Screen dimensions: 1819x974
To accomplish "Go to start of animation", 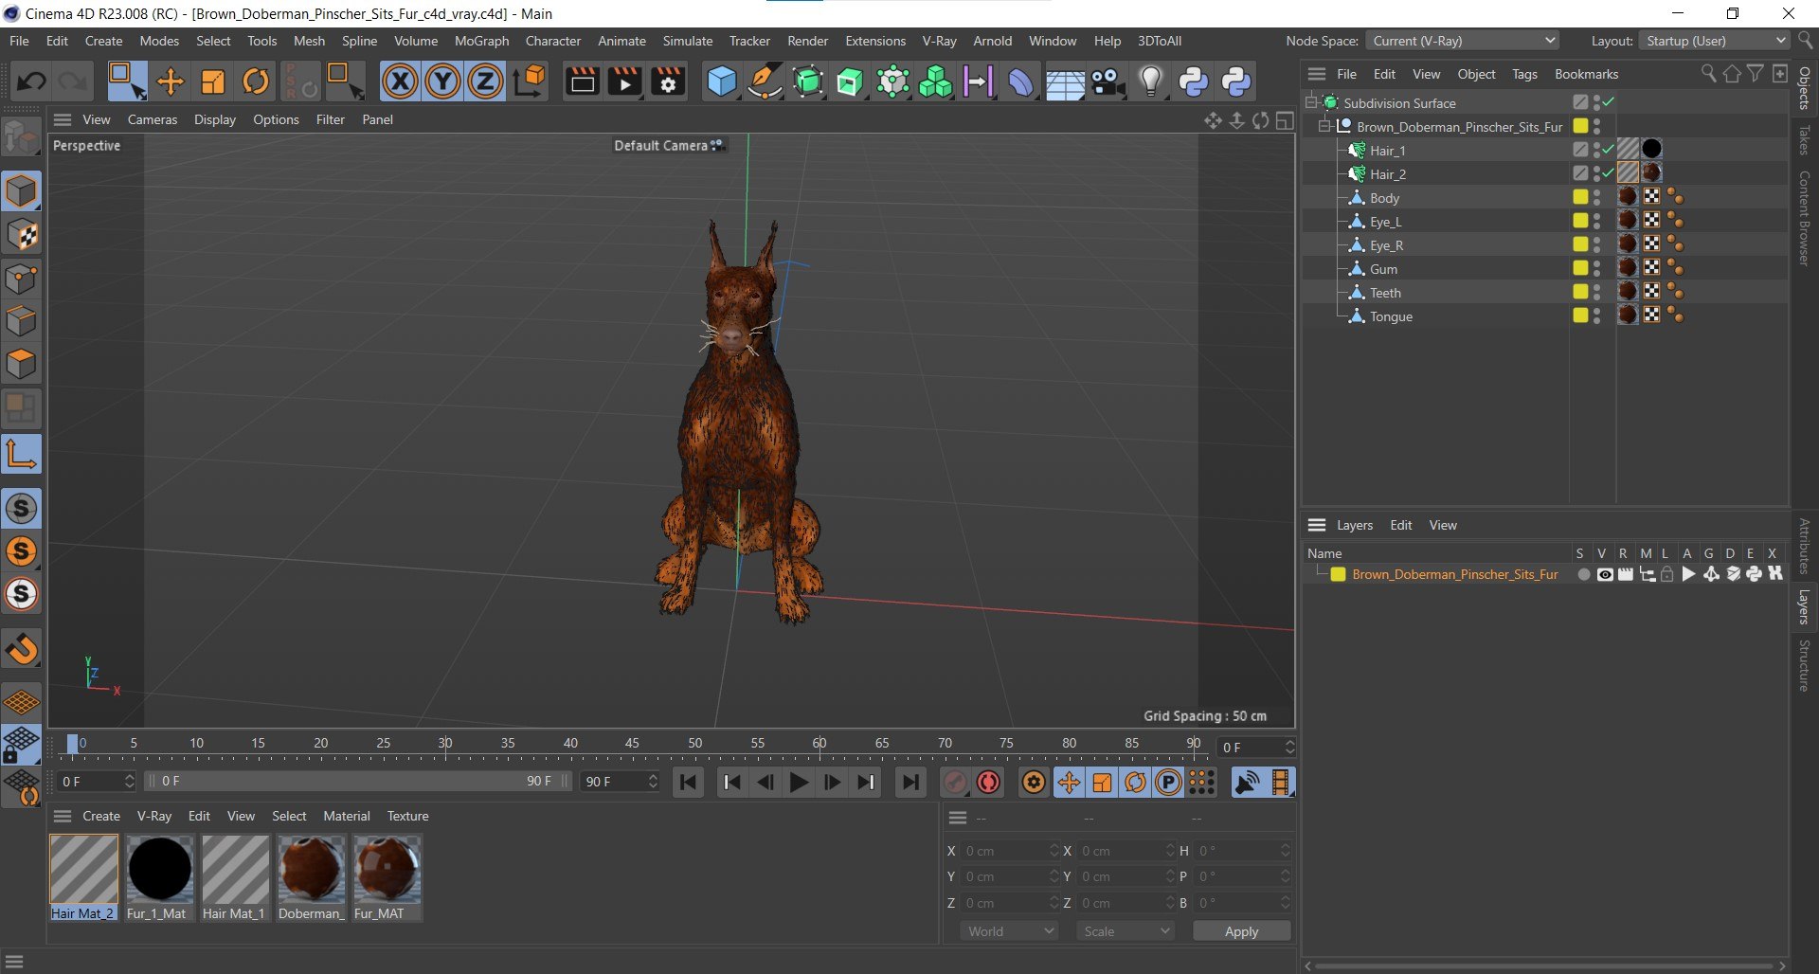I will [689, 782].
